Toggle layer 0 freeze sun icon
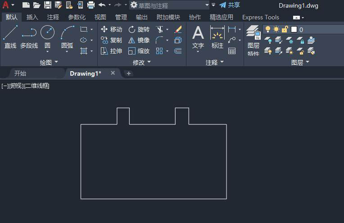Image resolution: width=344 pixels, height=223 pixels. [276, 29]
